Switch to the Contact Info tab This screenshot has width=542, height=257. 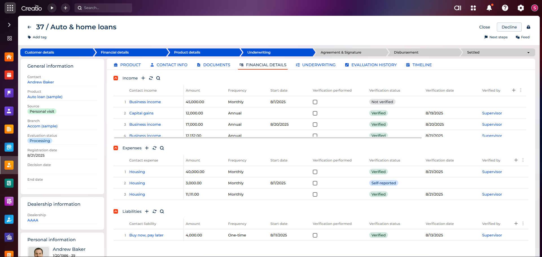click(x=169, y=65)
